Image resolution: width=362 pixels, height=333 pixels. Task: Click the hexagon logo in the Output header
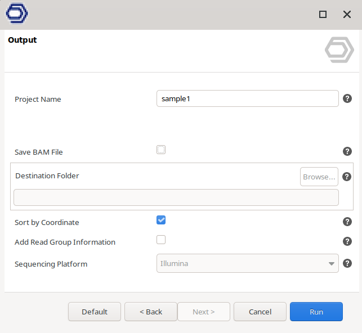coord(339,49)
